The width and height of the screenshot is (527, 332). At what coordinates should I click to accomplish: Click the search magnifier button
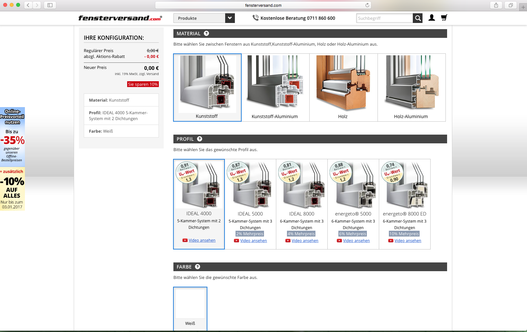pos(418,18)
